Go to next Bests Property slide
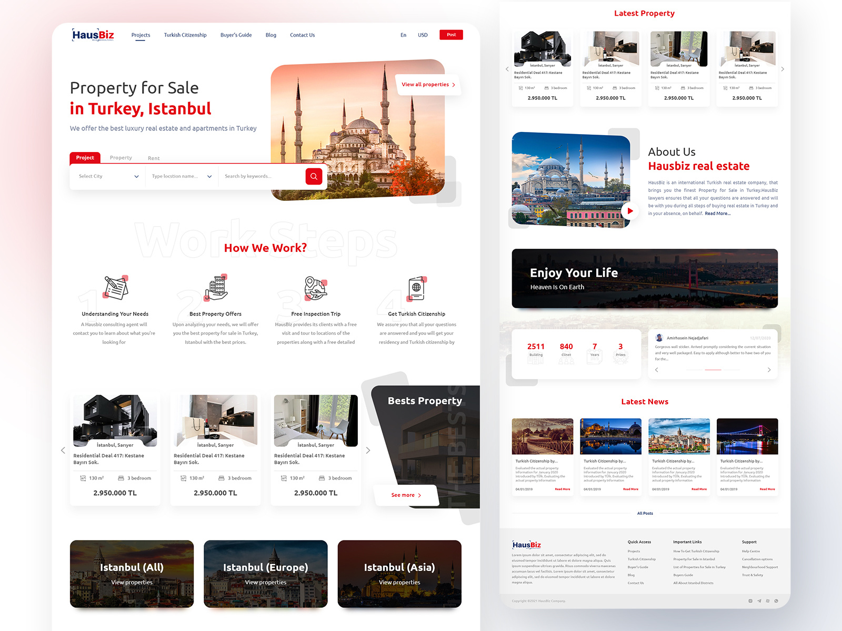842x631 pixels. [x=368, y=450]
